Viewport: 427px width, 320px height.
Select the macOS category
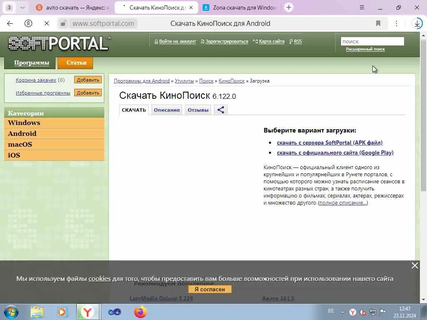(54, 145)
